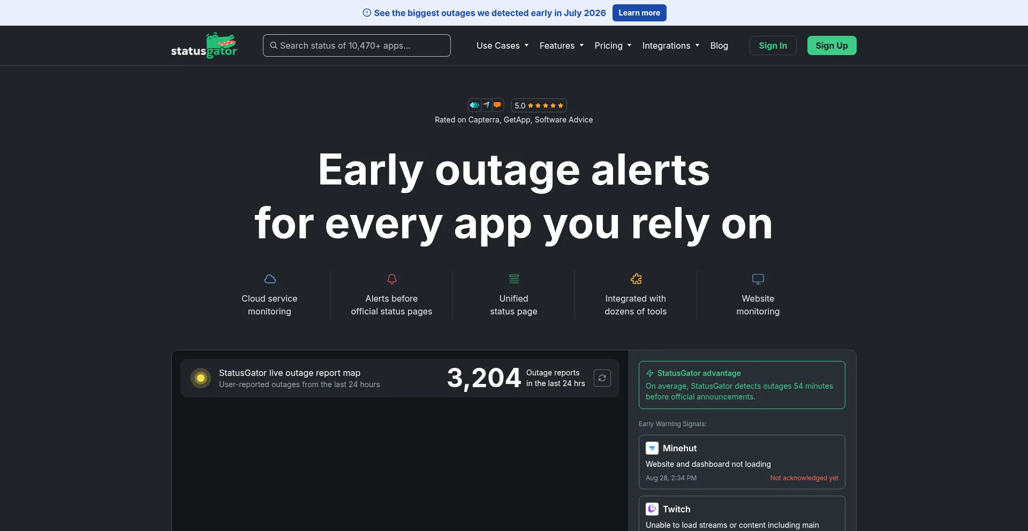Click the yellow live outage indicator dot
The width and height of the screenshot is (1028, 531).
pyautogui.click(x=201, y=378)
